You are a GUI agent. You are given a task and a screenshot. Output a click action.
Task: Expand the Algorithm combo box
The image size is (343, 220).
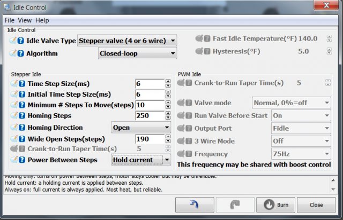[x=137, y=53]
